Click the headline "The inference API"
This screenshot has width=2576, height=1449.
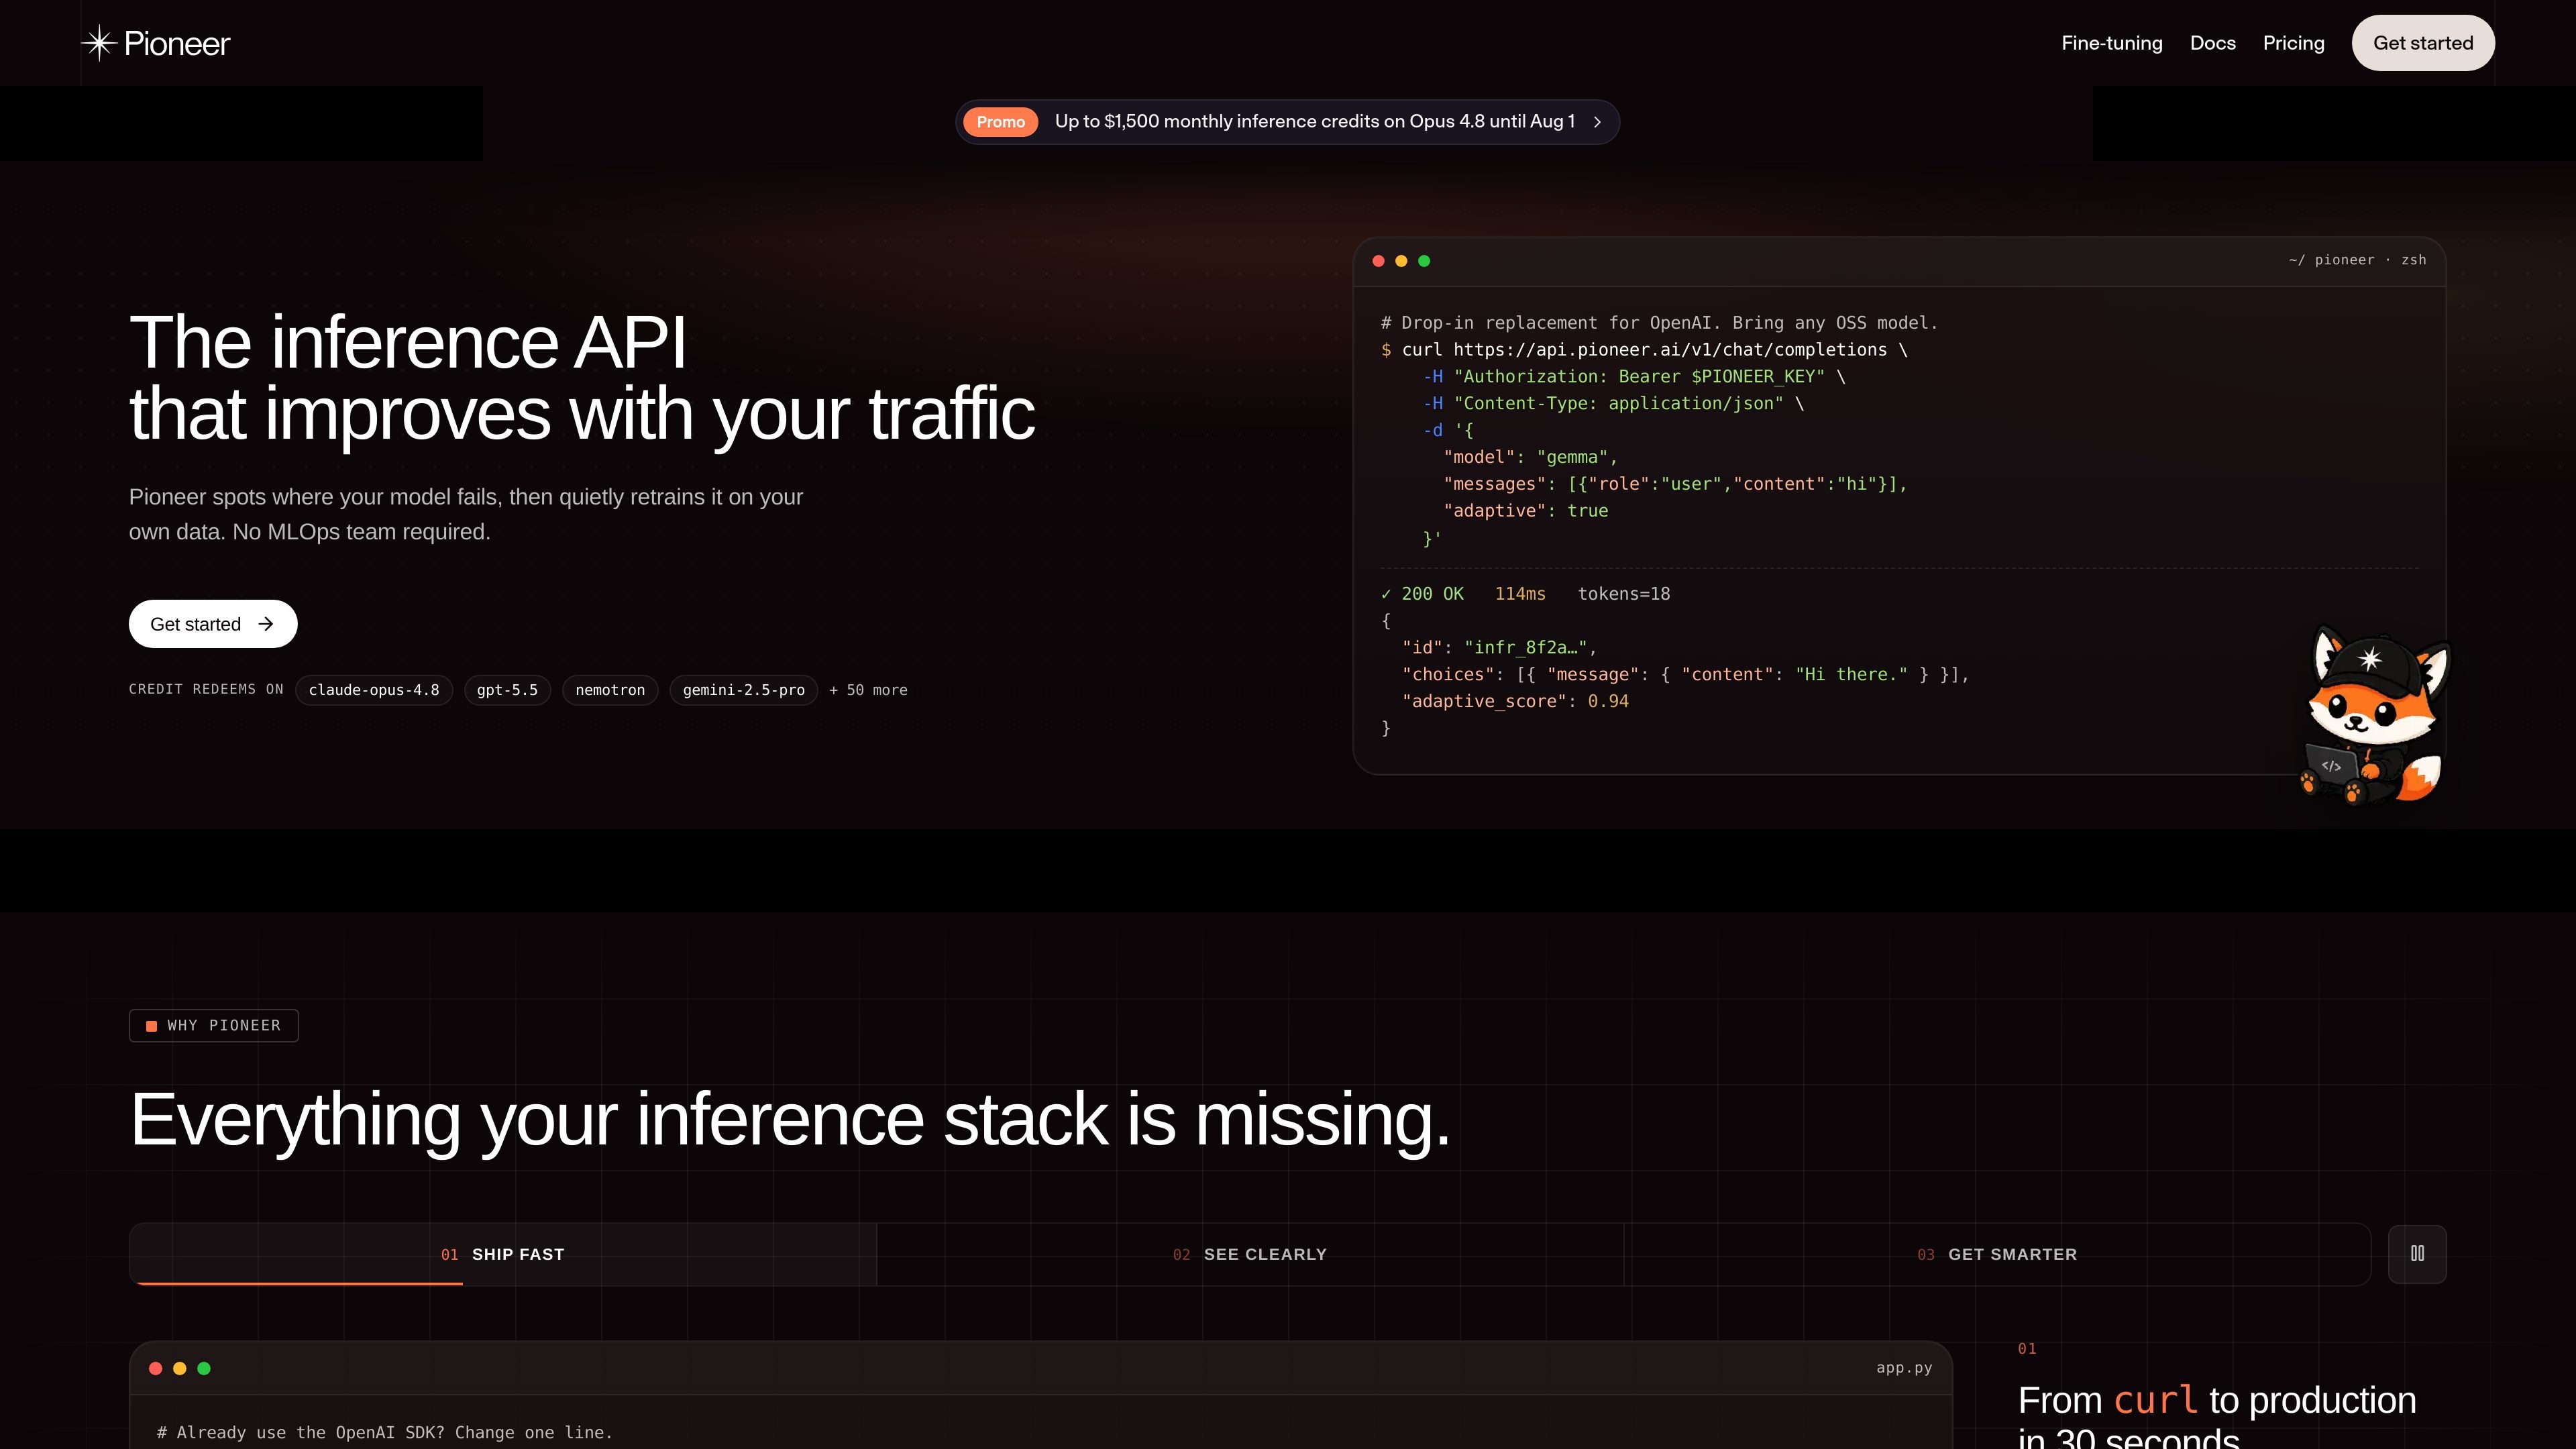pyautogui.click(x=408, y=342)
